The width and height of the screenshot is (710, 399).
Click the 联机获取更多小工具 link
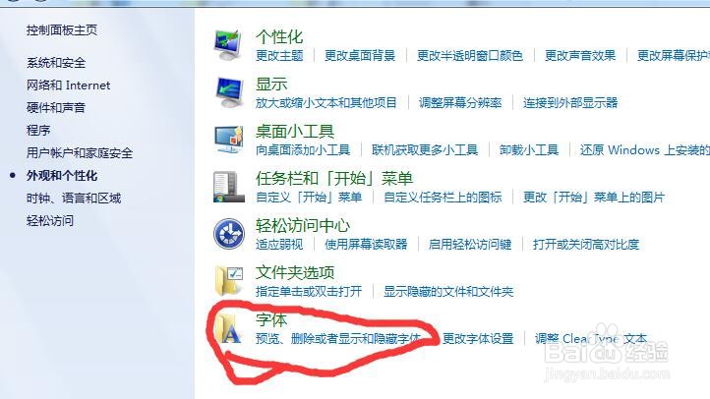coord(425,149)
